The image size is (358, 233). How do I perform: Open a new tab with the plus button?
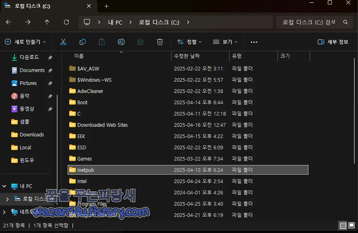tap(106, 6)
